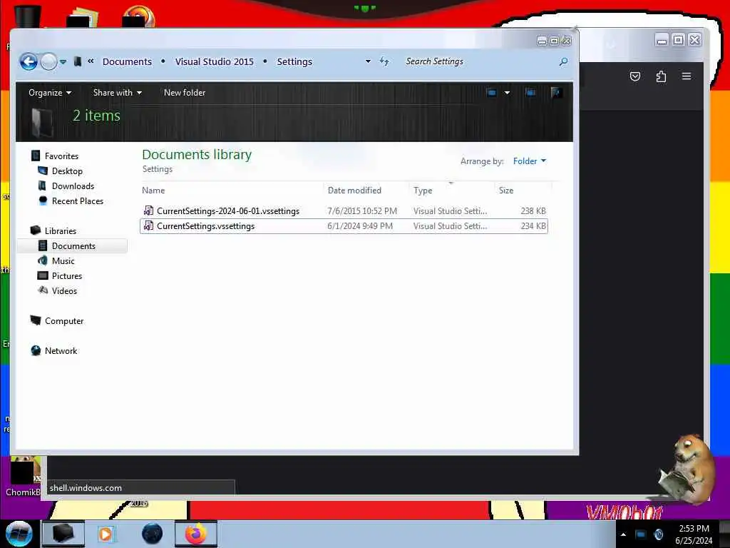
Task: Switch to Firefox on the taskbar
Action: [196, 534]
